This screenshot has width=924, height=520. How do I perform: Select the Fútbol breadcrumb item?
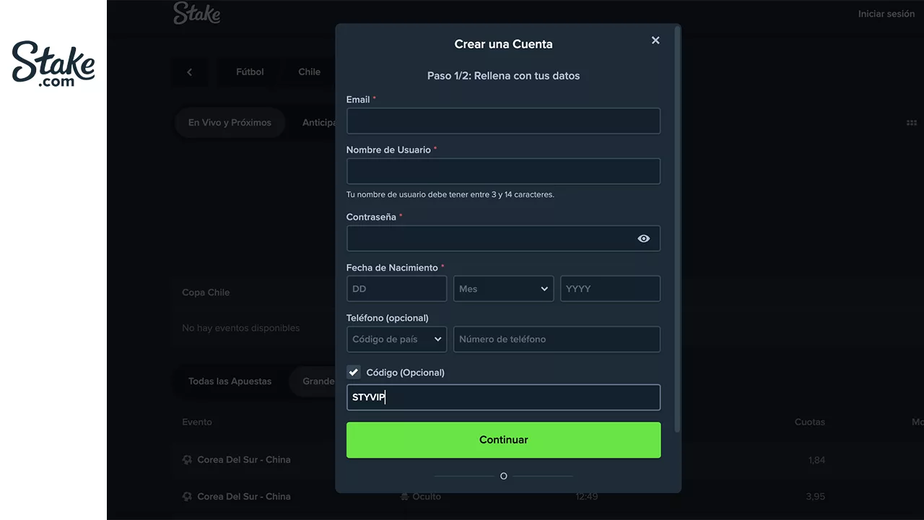[x=250, y=72]
